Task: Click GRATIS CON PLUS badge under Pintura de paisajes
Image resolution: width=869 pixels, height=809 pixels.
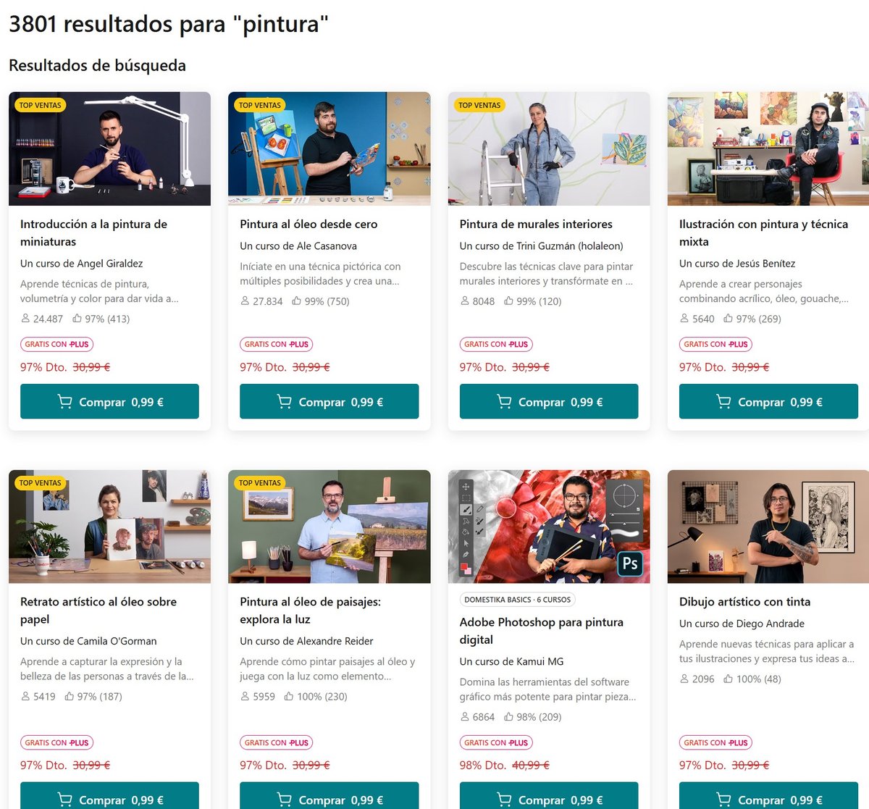Action: (277, 742)
